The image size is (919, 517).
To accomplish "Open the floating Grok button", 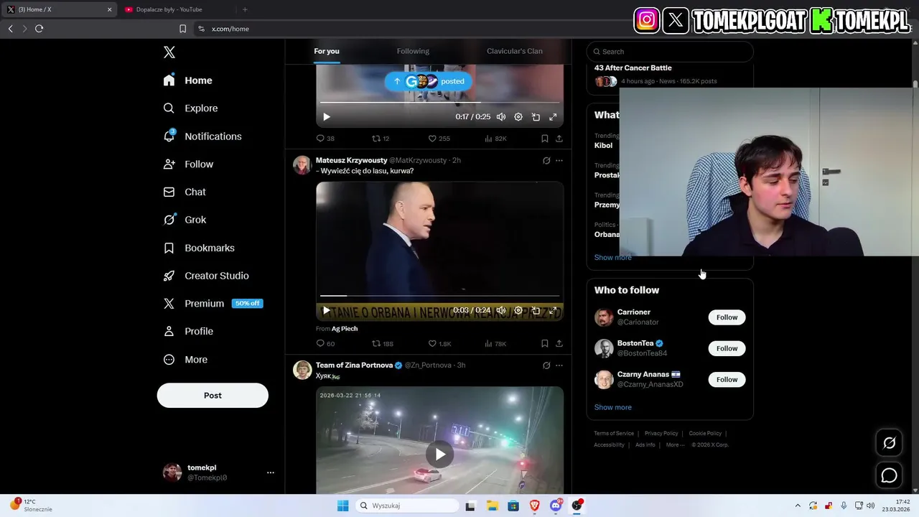I will (890, 443).
